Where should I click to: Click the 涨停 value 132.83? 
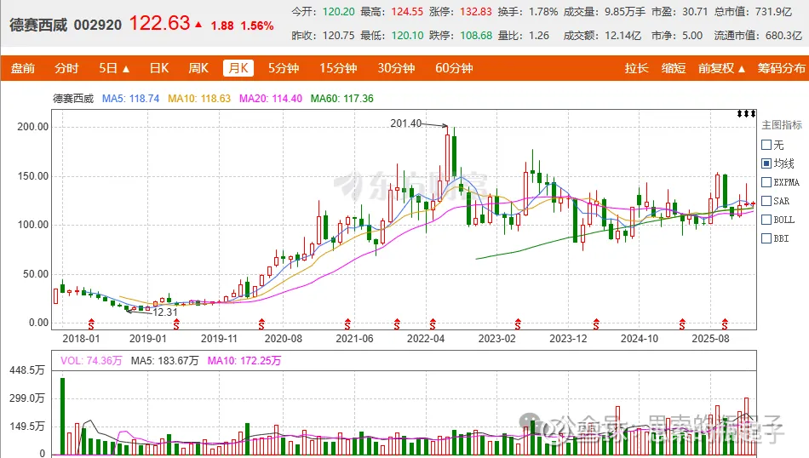coord(476,11)
